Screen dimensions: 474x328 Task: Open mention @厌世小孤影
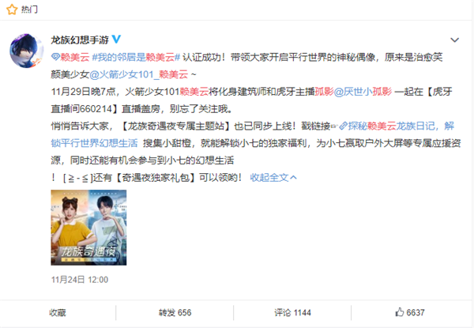363,92
